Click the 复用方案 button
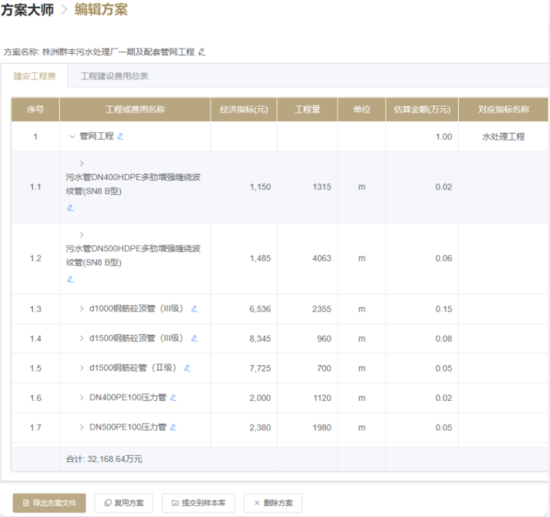Screen dimensions: 550x517 coord(124,503)
